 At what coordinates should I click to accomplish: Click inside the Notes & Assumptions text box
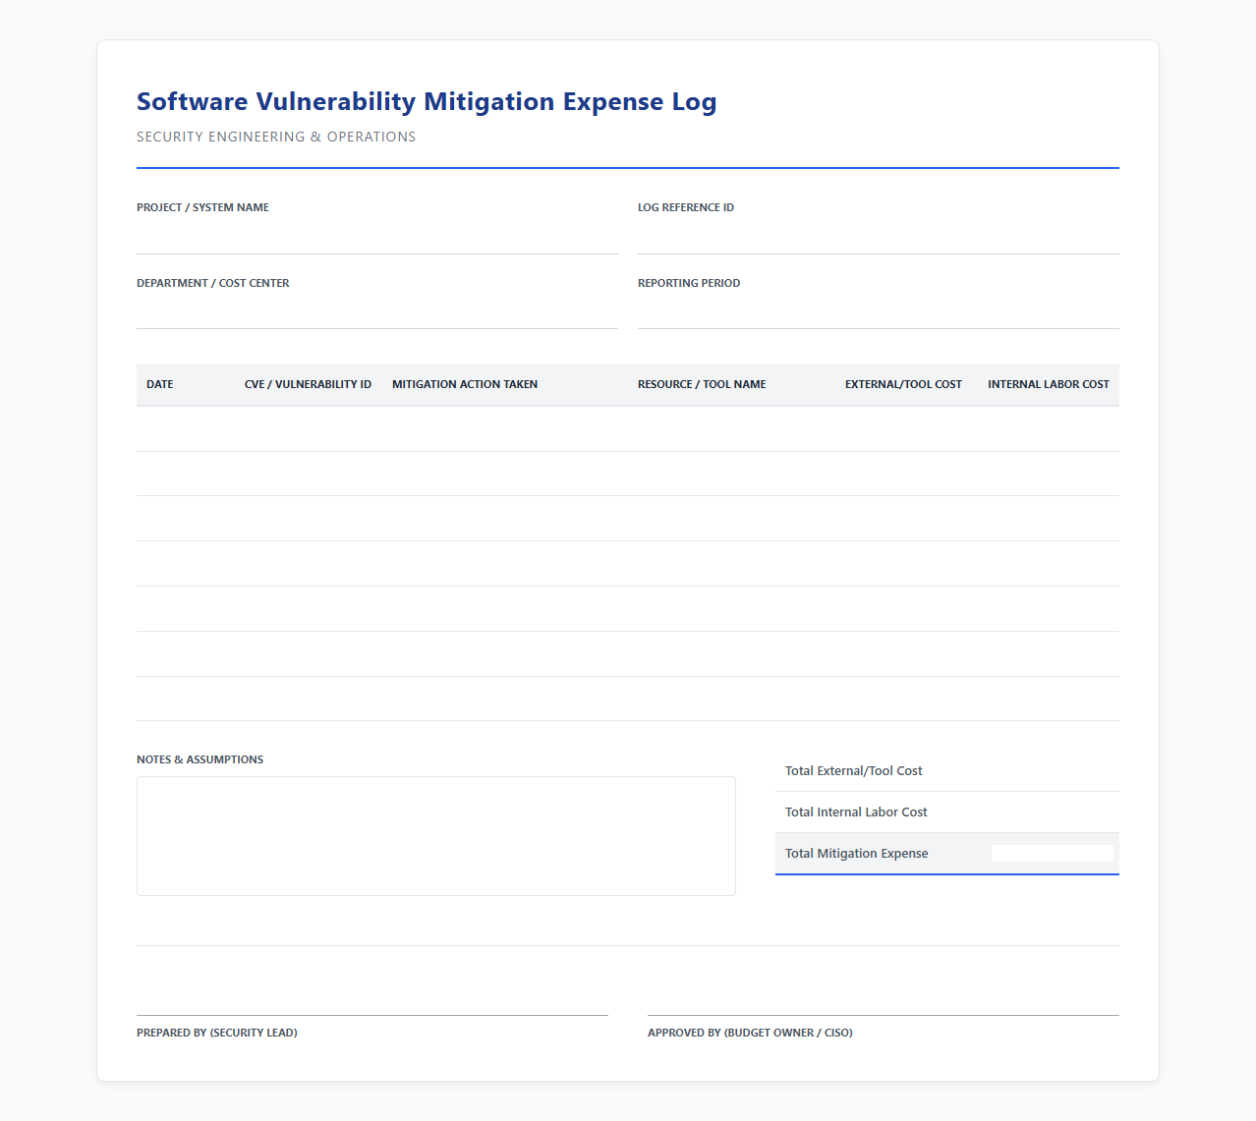coord(436,836)
